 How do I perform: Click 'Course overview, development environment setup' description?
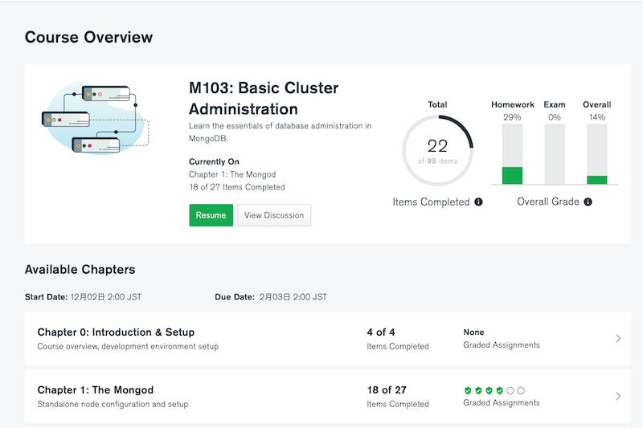click(128, 347)
